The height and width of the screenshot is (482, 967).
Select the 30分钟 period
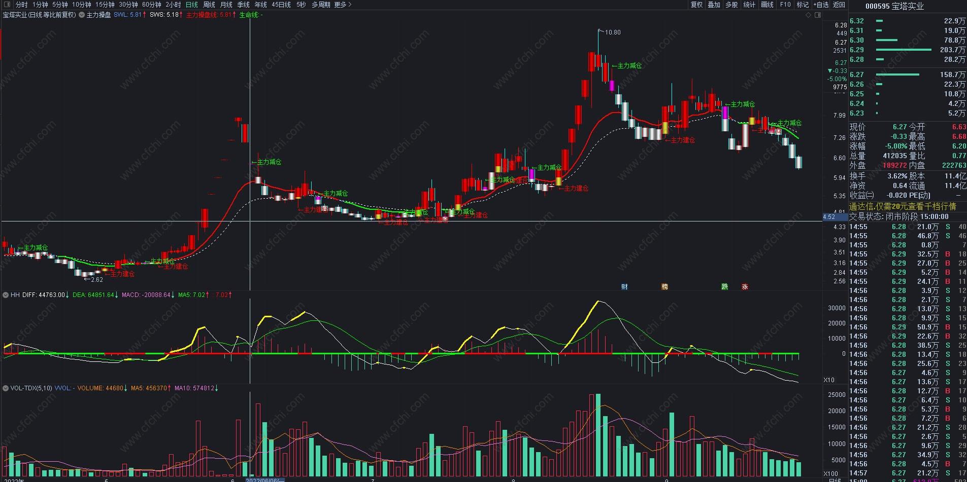(128, 5)
